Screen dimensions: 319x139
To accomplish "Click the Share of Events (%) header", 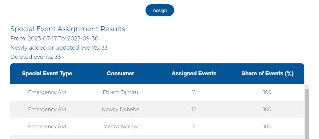I will pyautogui.click(x=267, y=73).
